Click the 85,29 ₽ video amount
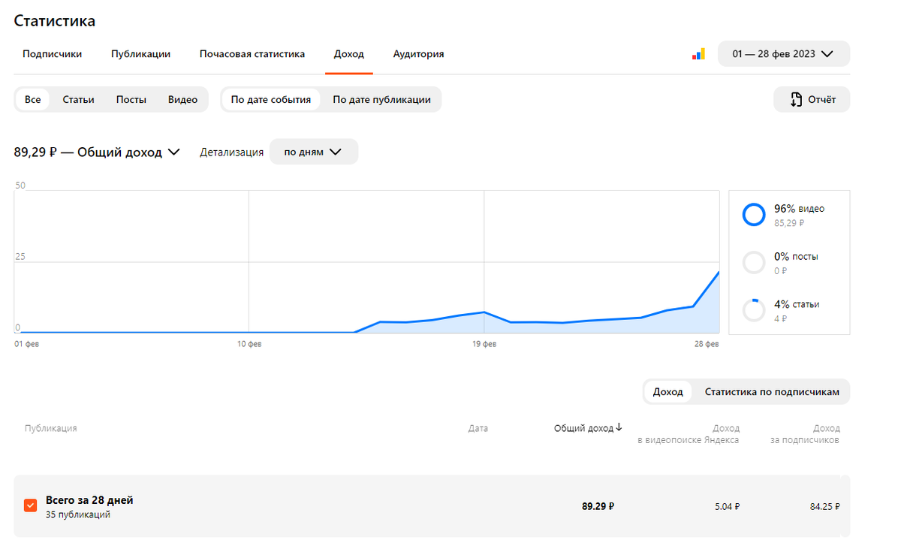The width and height of the screenshot is (901, 546). point(789,223)
